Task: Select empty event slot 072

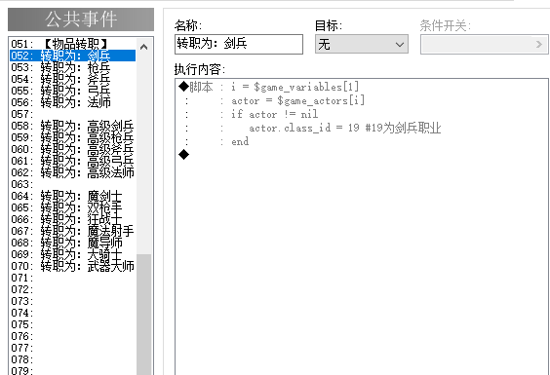Action: (x=72, y=289)
